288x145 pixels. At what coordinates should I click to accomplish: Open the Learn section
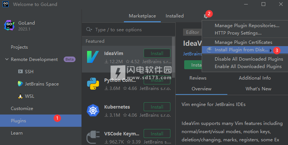[x=17, y=133]
